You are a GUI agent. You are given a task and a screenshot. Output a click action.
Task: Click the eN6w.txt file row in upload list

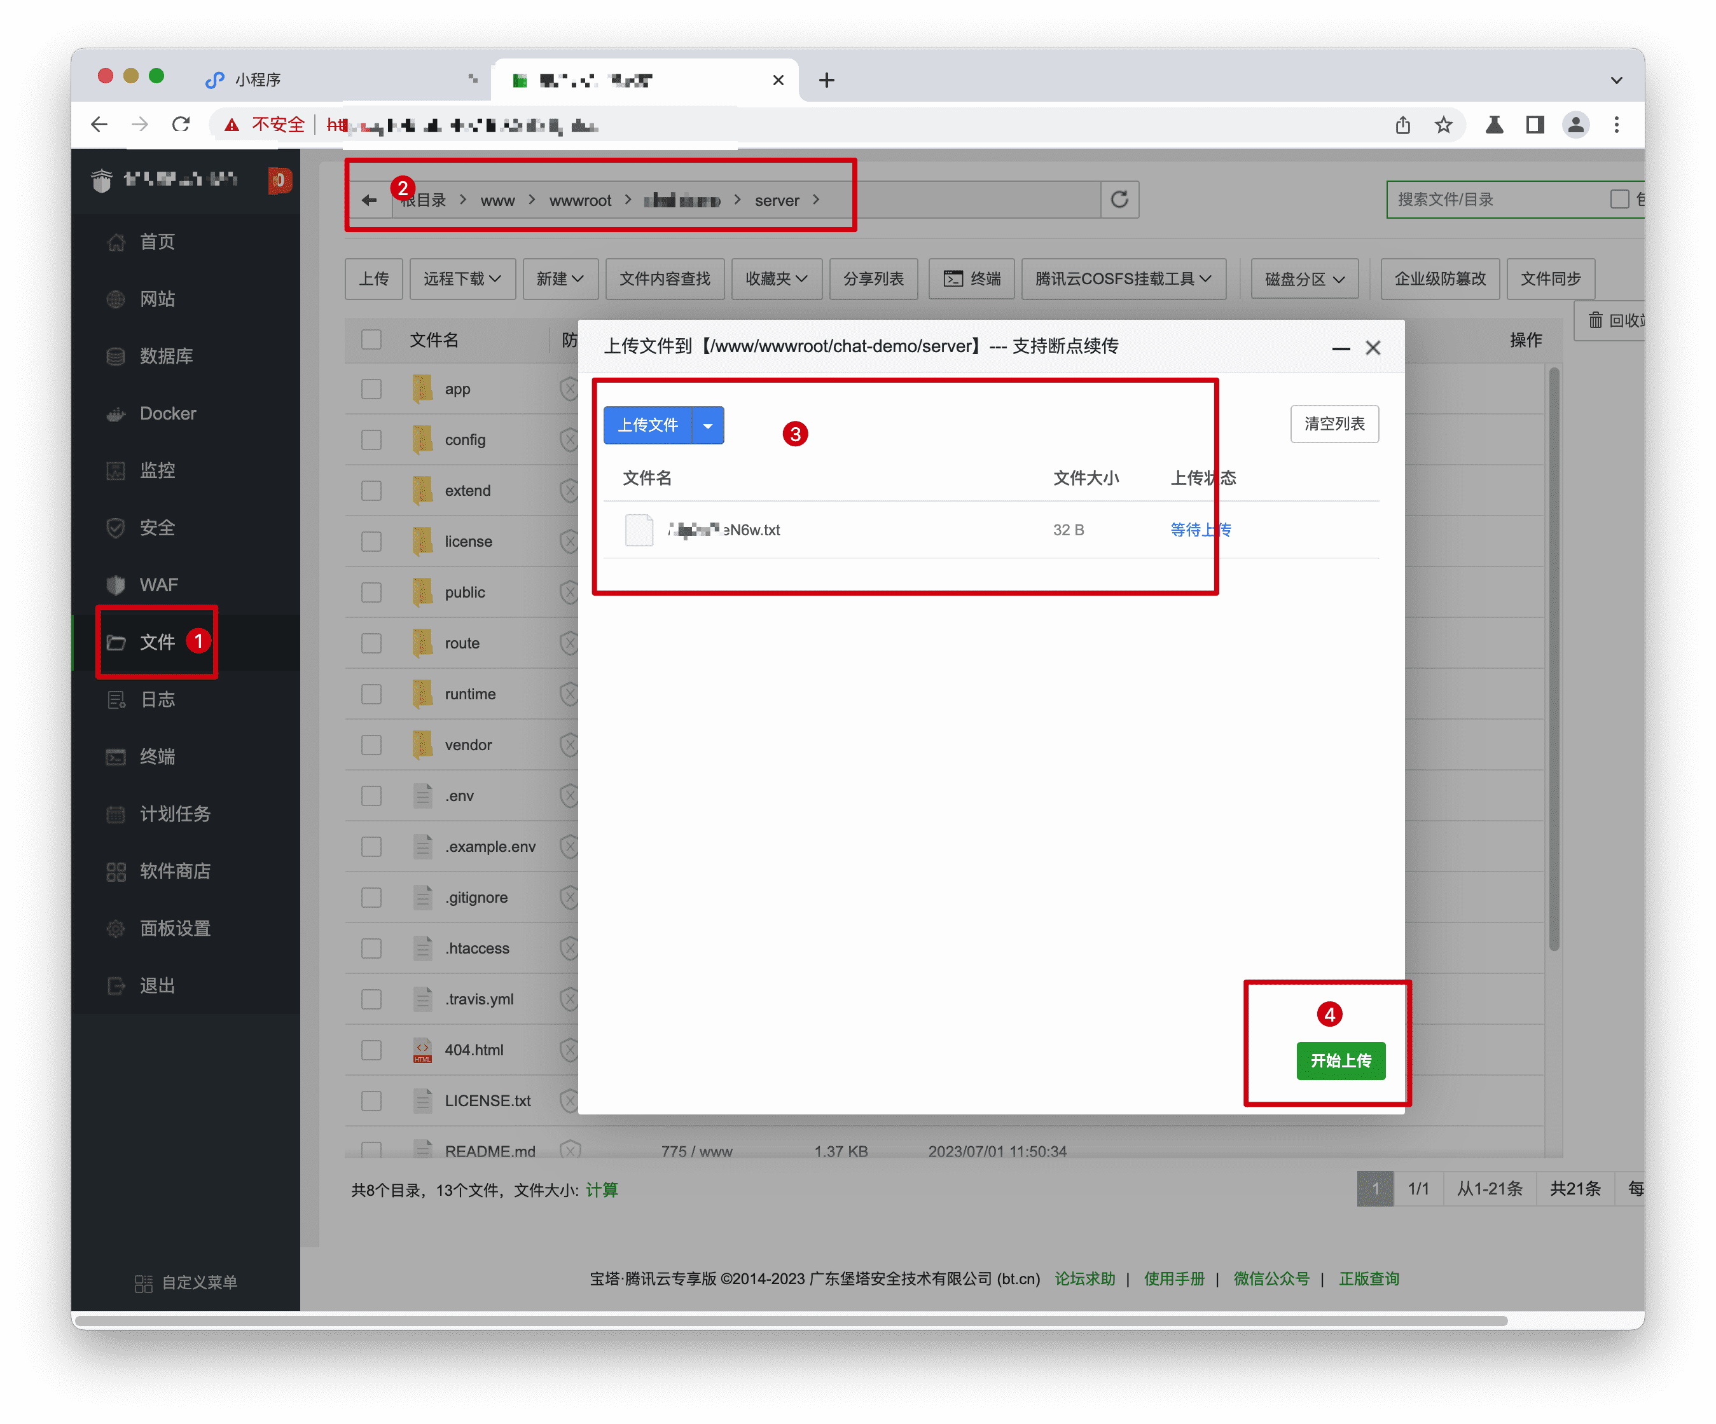click(x=990, y=530)
